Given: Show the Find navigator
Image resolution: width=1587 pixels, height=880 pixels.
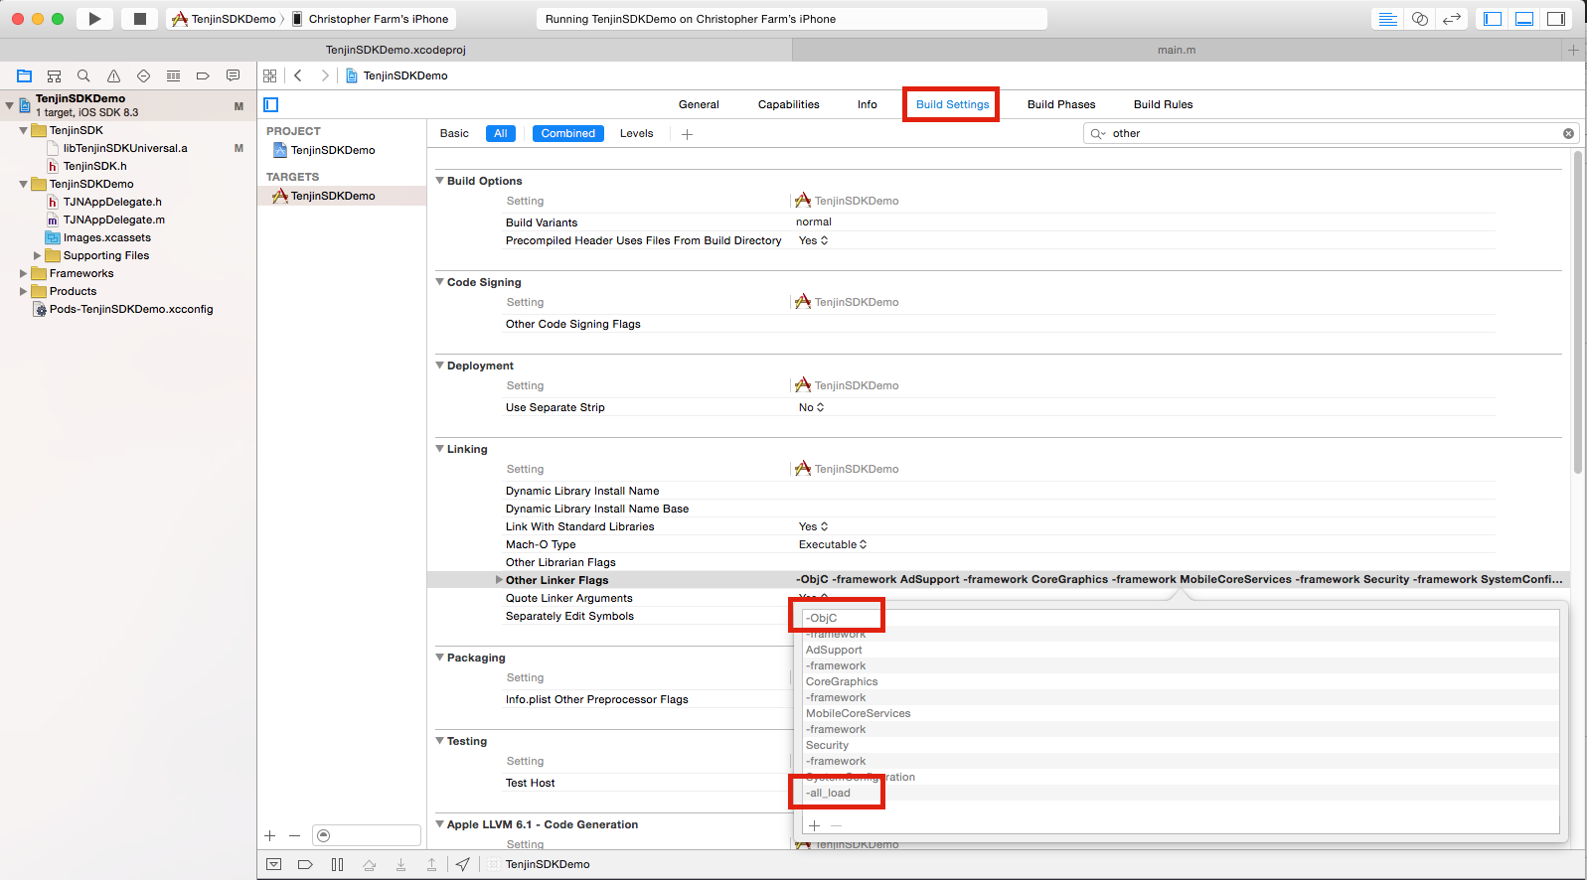Looking at the screenshot, I should click(x=83, y=75).
